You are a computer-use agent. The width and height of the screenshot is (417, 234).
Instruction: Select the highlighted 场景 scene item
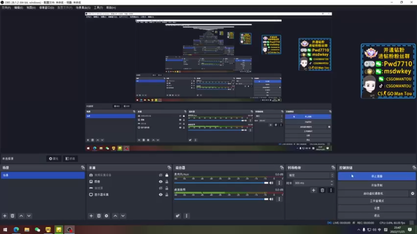pyautogui.click(x=43, y=175)
